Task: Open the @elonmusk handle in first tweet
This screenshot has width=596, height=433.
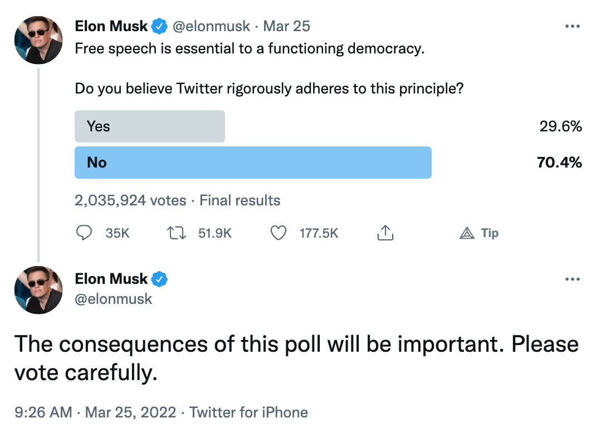Action: (x=213, y=26)
